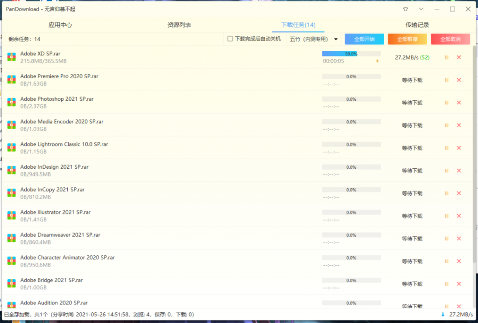Viewport: 478px width, 323px height.
Task: Cancel Adobe Illustrator 2021 SP.rar task
Action: (x=458, y=216)
